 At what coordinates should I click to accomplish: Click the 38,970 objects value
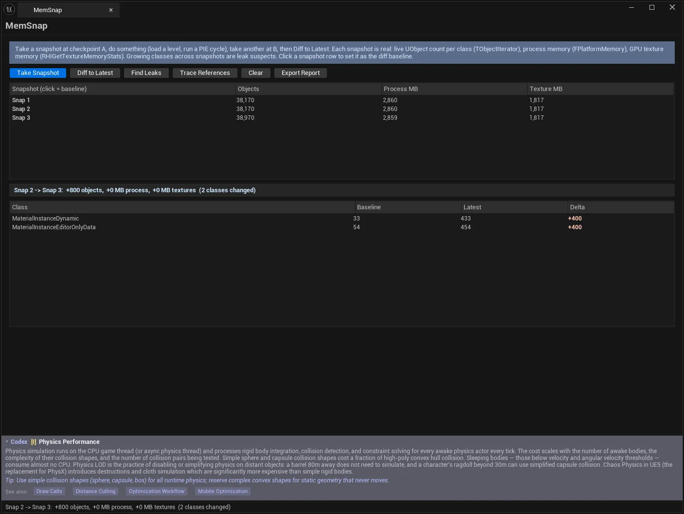pos(245,118)
